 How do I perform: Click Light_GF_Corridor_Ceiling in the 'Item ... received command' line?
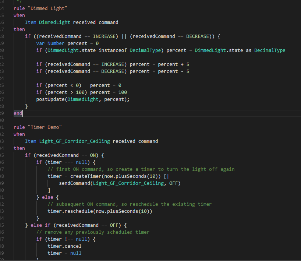[74, 141]
